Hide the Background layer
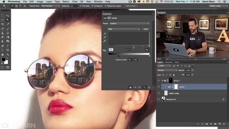 tap(159, 99)
